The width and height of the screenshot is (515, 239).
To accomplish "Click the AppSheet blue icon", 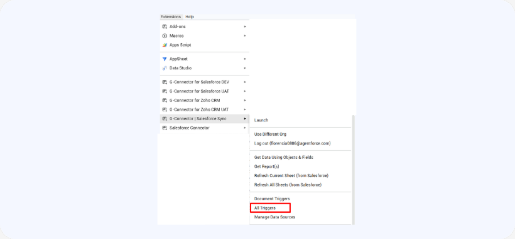I will [x=165, y=59].
